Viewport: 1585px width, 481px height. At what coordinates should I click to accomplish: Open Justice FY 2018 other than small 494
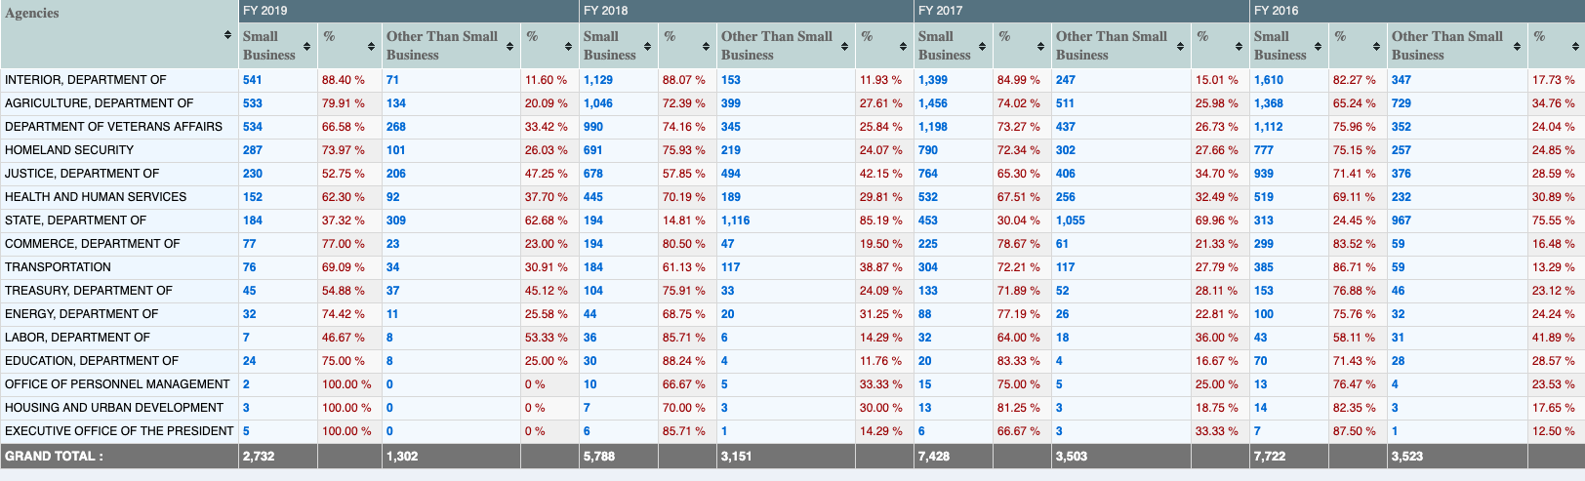(731, 174)
